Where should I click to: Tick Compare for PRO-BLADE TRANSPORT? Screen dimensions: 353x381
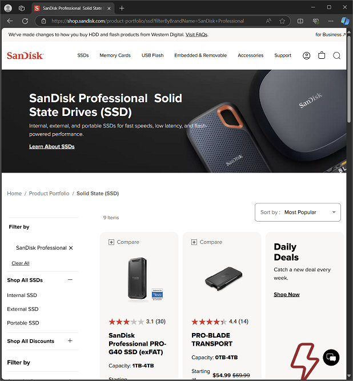click(194, 242)
